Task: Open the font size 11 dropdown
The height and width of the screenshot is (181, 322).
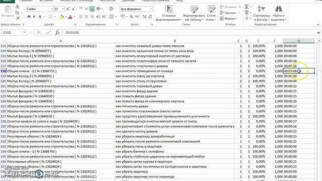Action: (63, 9)
